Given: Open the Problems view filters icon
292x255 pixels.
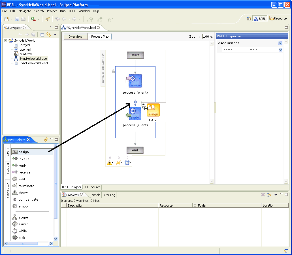Looking at the screenshot, I should tap(269, 195).
